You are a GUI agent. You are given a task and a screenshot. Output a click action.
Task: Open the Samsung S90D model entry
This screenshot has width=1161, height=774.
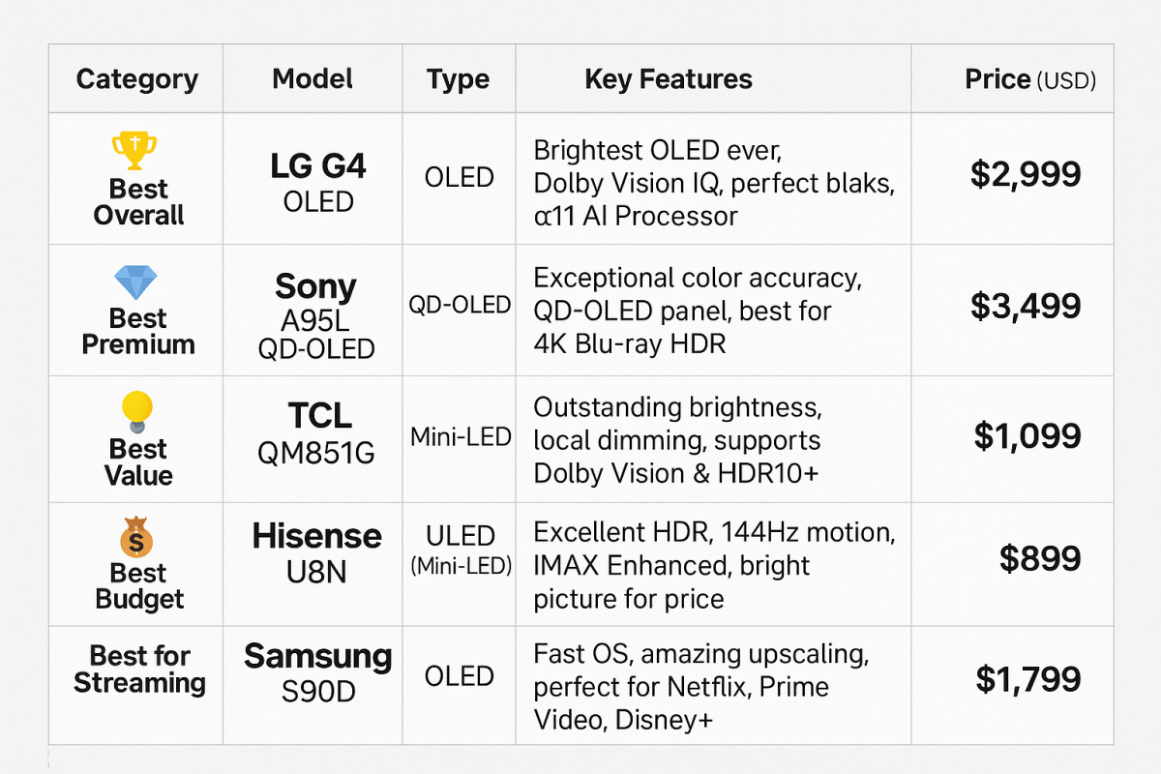[x=317, y=671]
